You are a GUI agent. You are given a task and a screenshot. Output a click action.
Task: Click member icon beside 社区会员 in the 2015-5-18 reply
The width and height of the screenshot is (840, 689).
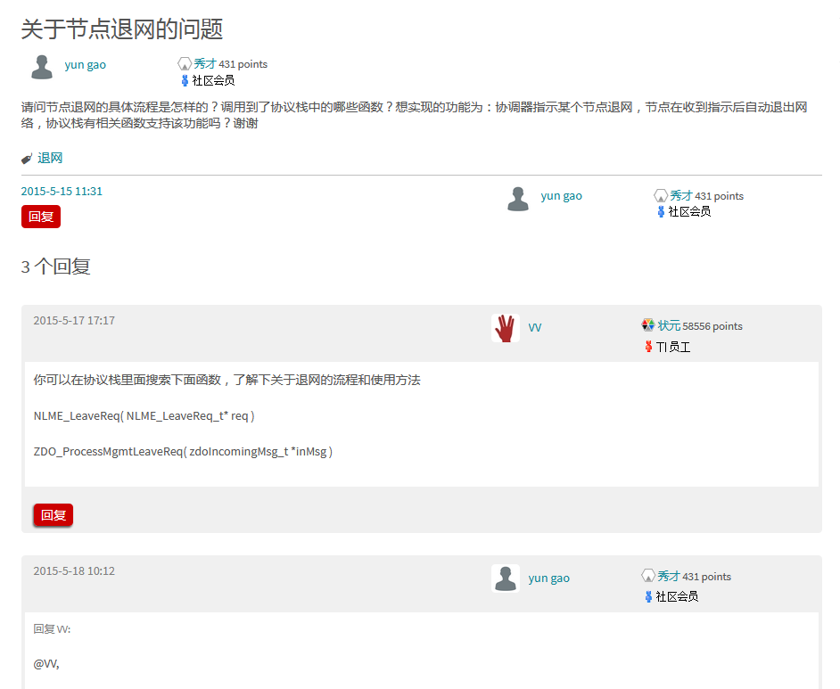click(649, 596)
